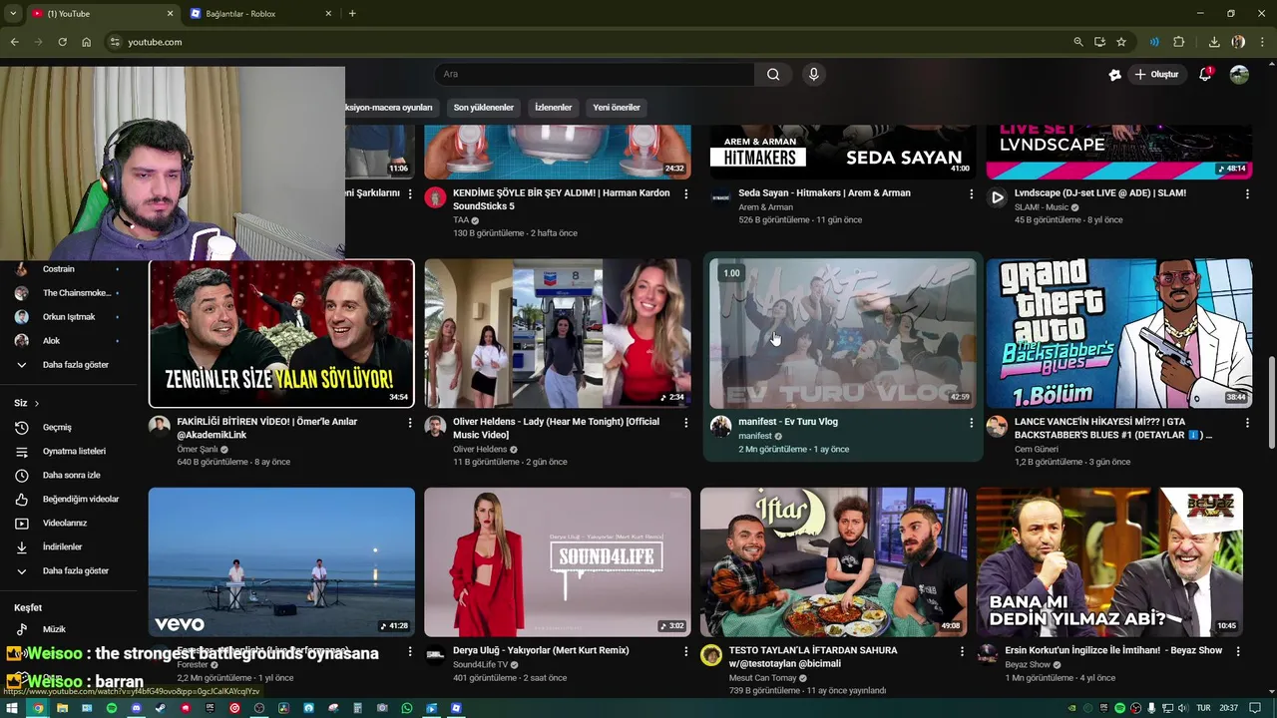
Task: Click the blue sound-wave extension icon
Action: click(x=1154, y=42)
